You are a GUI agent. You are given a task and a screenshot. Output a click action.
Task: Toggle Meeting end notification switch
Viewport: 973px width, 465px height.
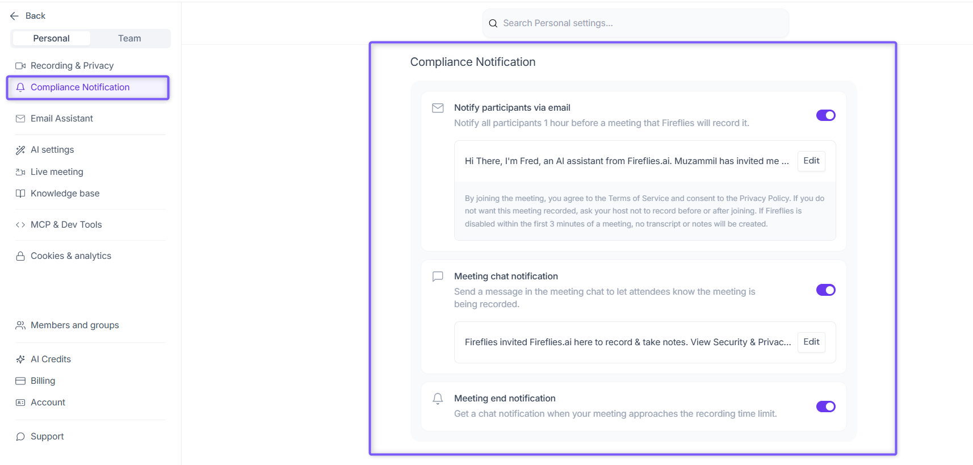[825, 407]
